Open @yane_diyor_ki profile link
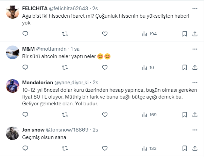The height and width of the screenshot is (157, 206). click(x=72, y=82)
